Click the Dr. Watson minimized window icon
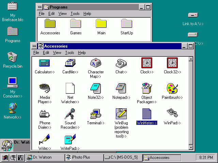This screenshot has width=218, height=163. 7,146
